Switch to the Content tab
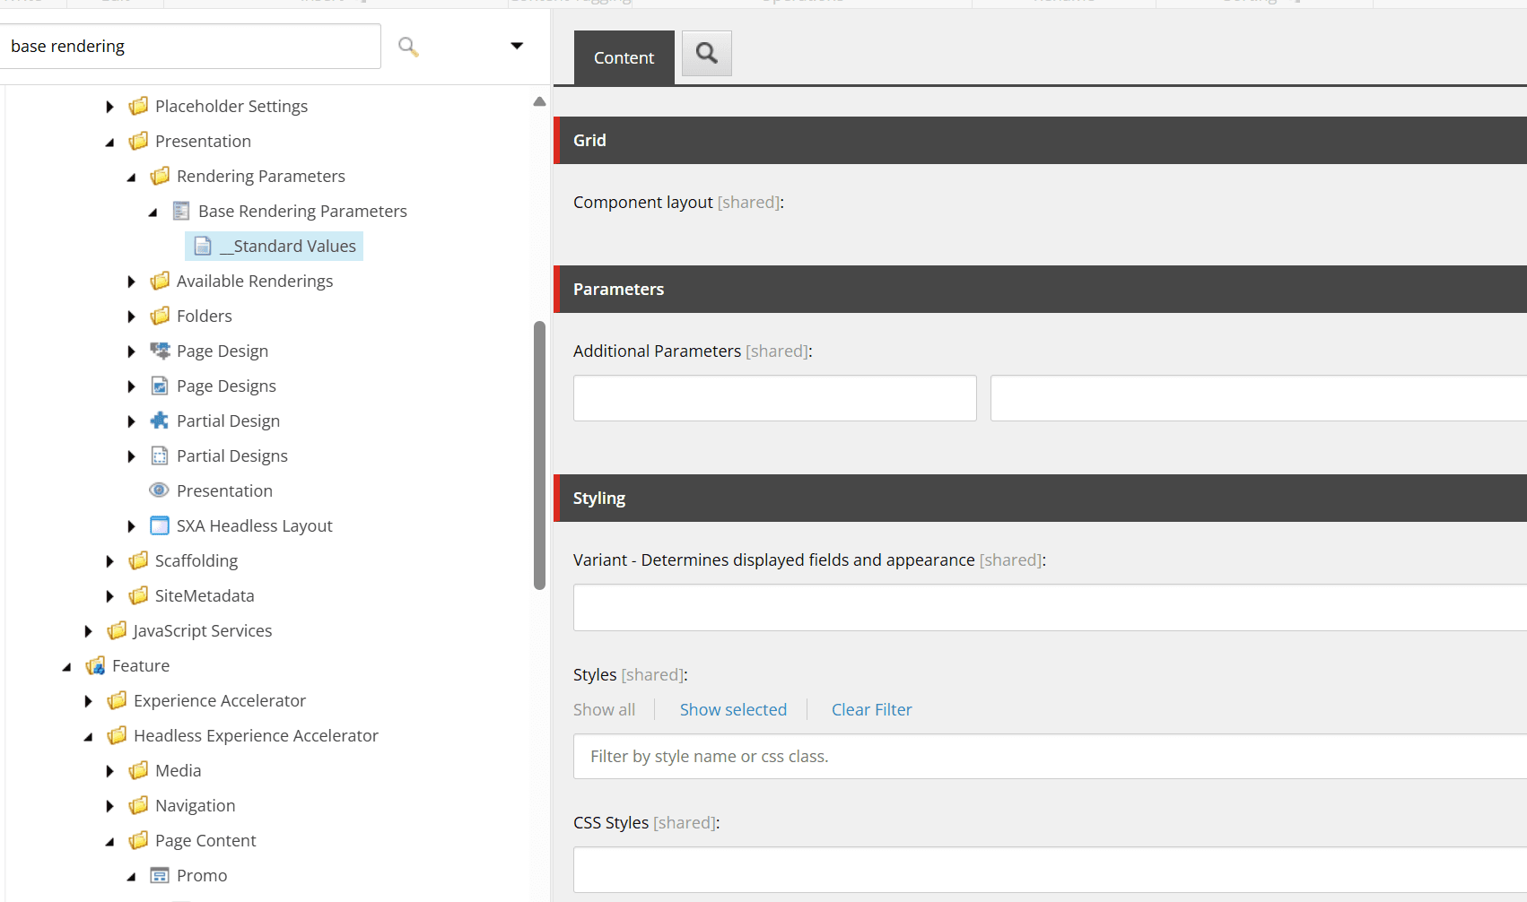The height and width of the screenshot is (902, 1527). pos(624,57)
